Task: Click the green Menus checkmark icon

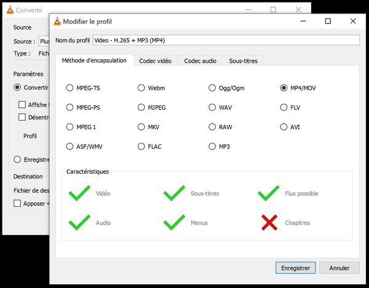Action: [174, 222]
